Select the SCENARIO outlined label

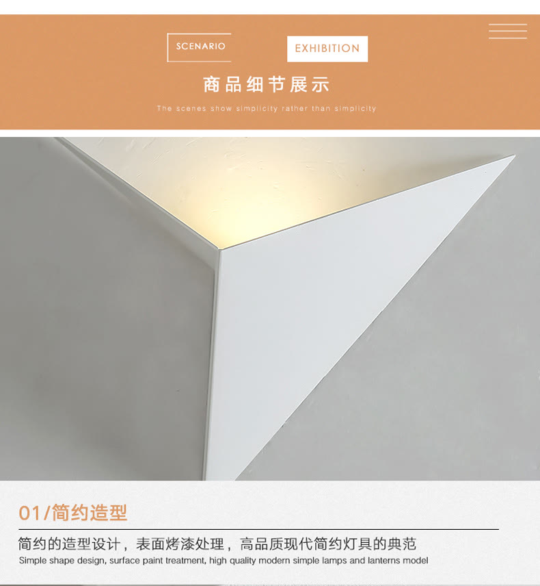pos(200,47)
